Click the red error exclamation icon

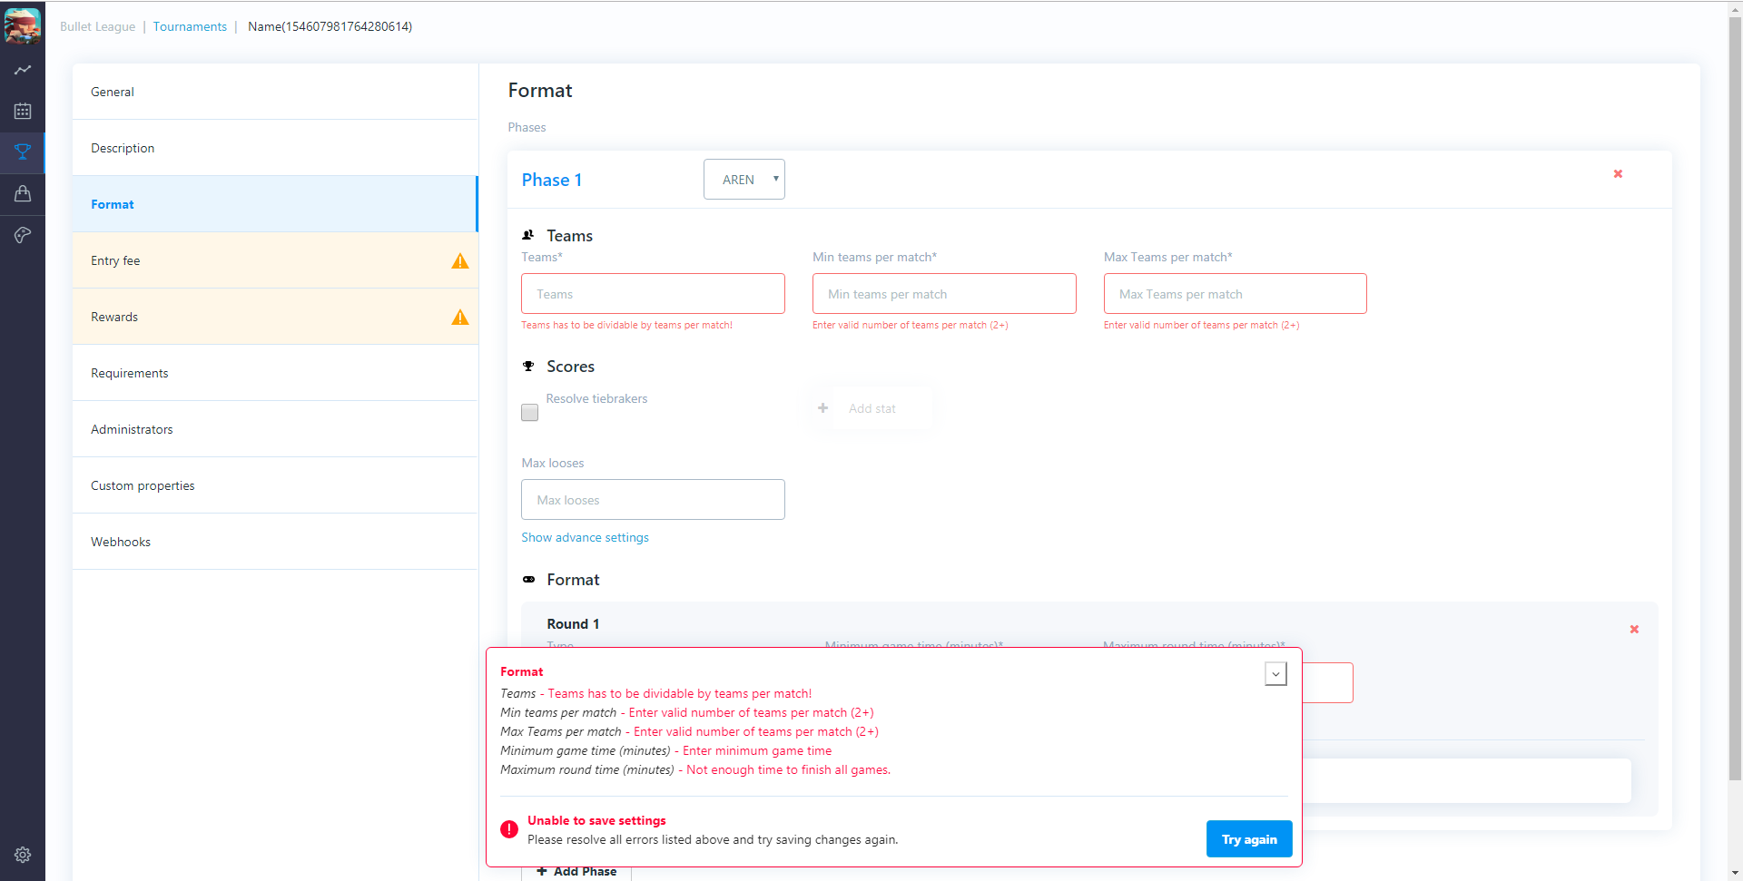[x=509, y=829]
